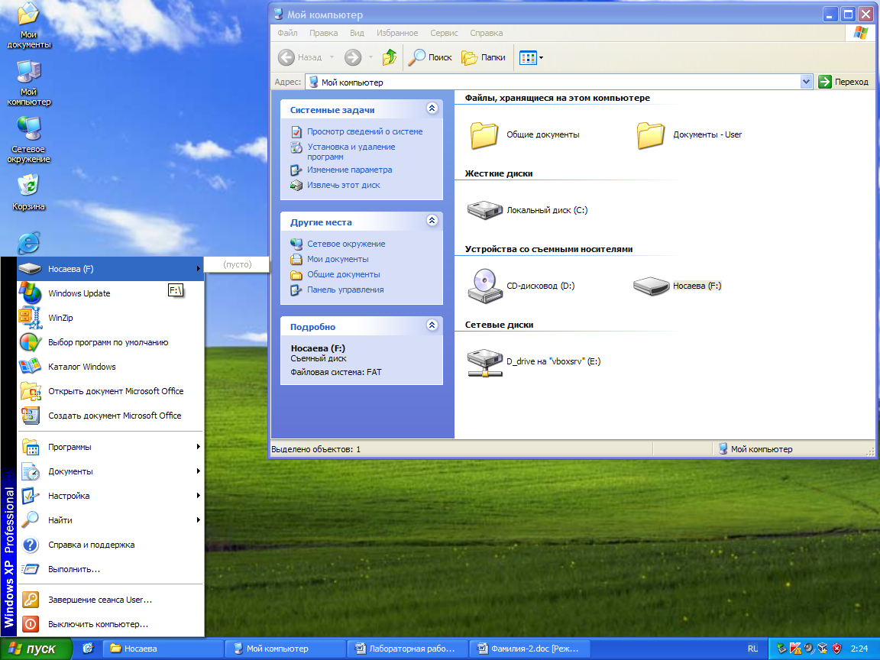Go up one folder level icon
The image size is (880, 660).
389,57
